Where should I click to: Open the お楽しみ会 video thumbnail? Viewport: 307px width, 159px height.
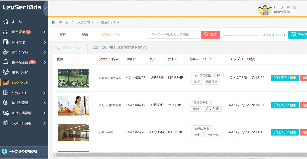click(x=73, y=132)
